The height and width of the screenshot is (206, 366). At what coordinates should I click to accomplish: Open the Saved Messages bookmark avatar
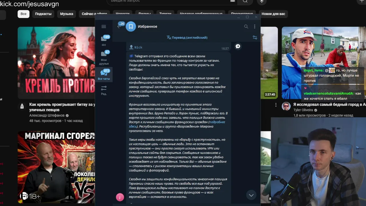coord(131,27)
